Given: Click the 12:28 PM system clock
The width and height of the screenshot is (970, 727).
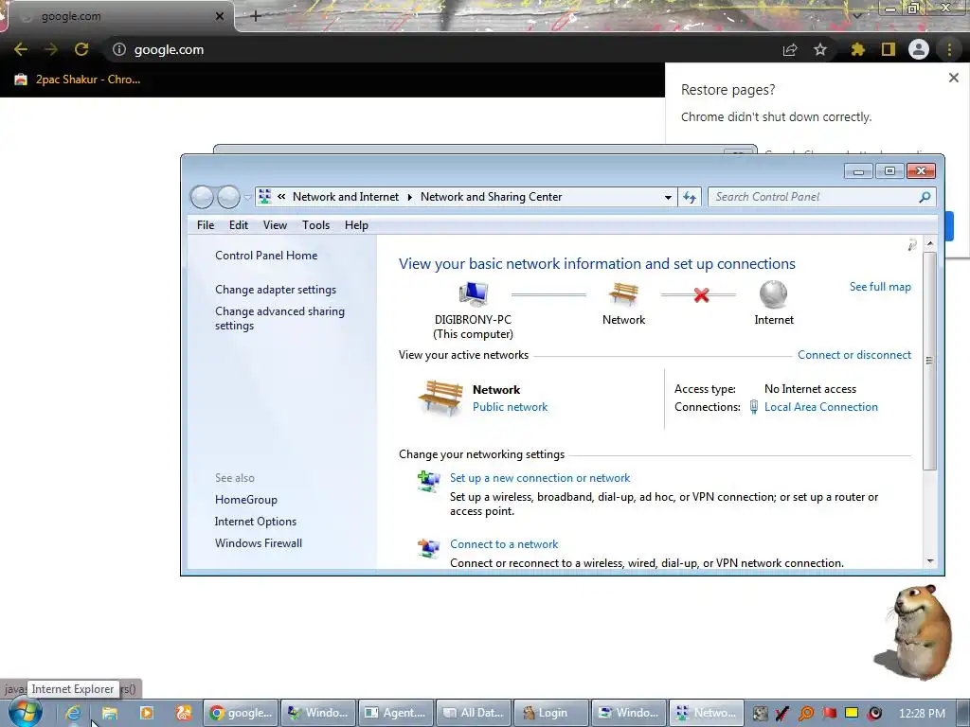Looking at the screenshot, I should point(921,713).
